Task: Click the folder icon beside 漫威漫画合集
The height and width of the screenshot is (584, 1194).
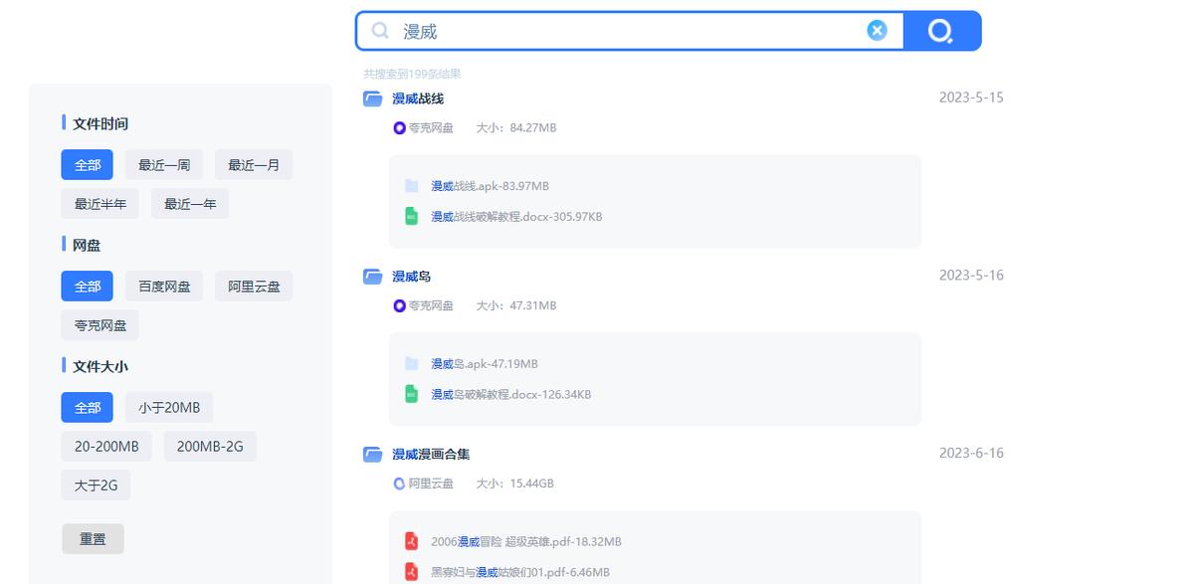Action: [x=373, y=454]
